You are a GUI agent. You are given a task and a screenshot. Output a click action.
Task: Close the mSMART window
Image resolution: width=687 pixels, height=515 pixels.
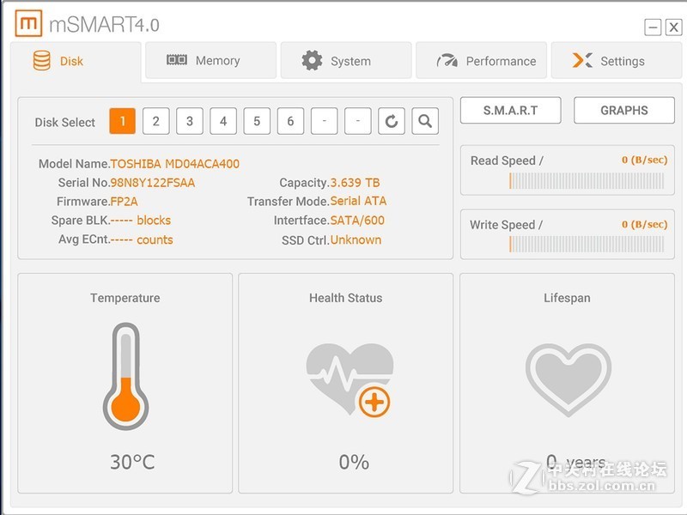674,27
